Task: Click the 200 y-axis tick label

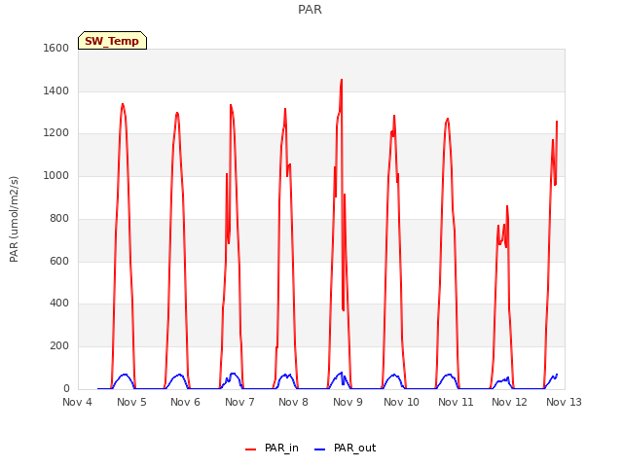Action: click(59, 346)
